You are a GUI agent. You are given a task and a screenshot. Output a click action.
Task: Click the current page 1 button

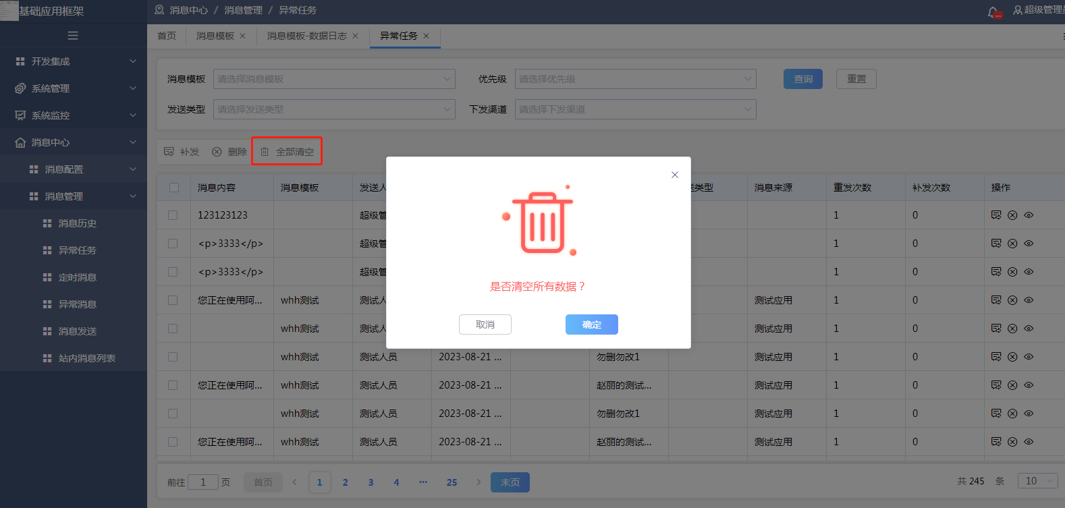pos(320,482)
